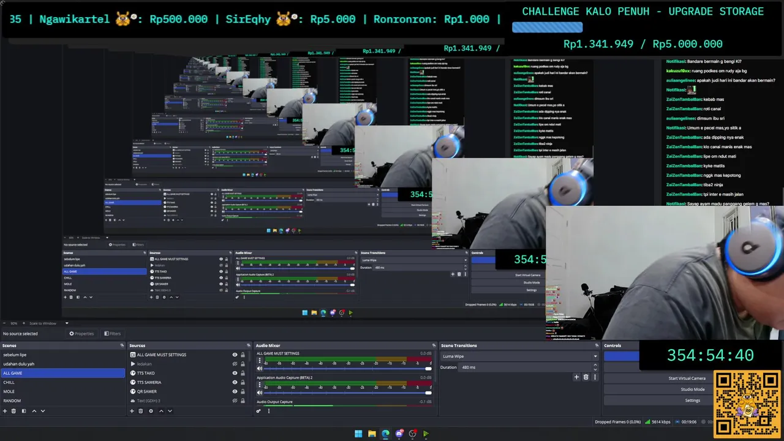784x441 pixels.
Task: Enable Studio Mode
Action: click(x=658, y=389)
